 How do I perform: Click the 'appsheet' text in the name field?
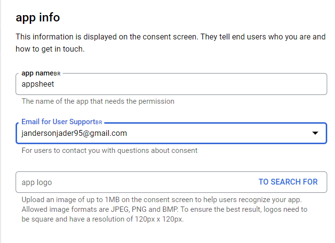coord(38,84)
